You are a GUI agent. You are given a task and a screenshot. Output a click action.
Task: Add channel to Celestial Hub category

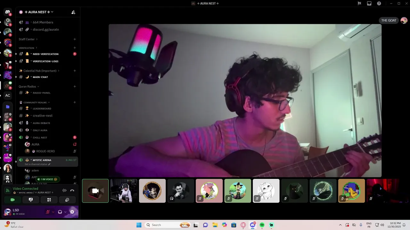tap(75, 71)
